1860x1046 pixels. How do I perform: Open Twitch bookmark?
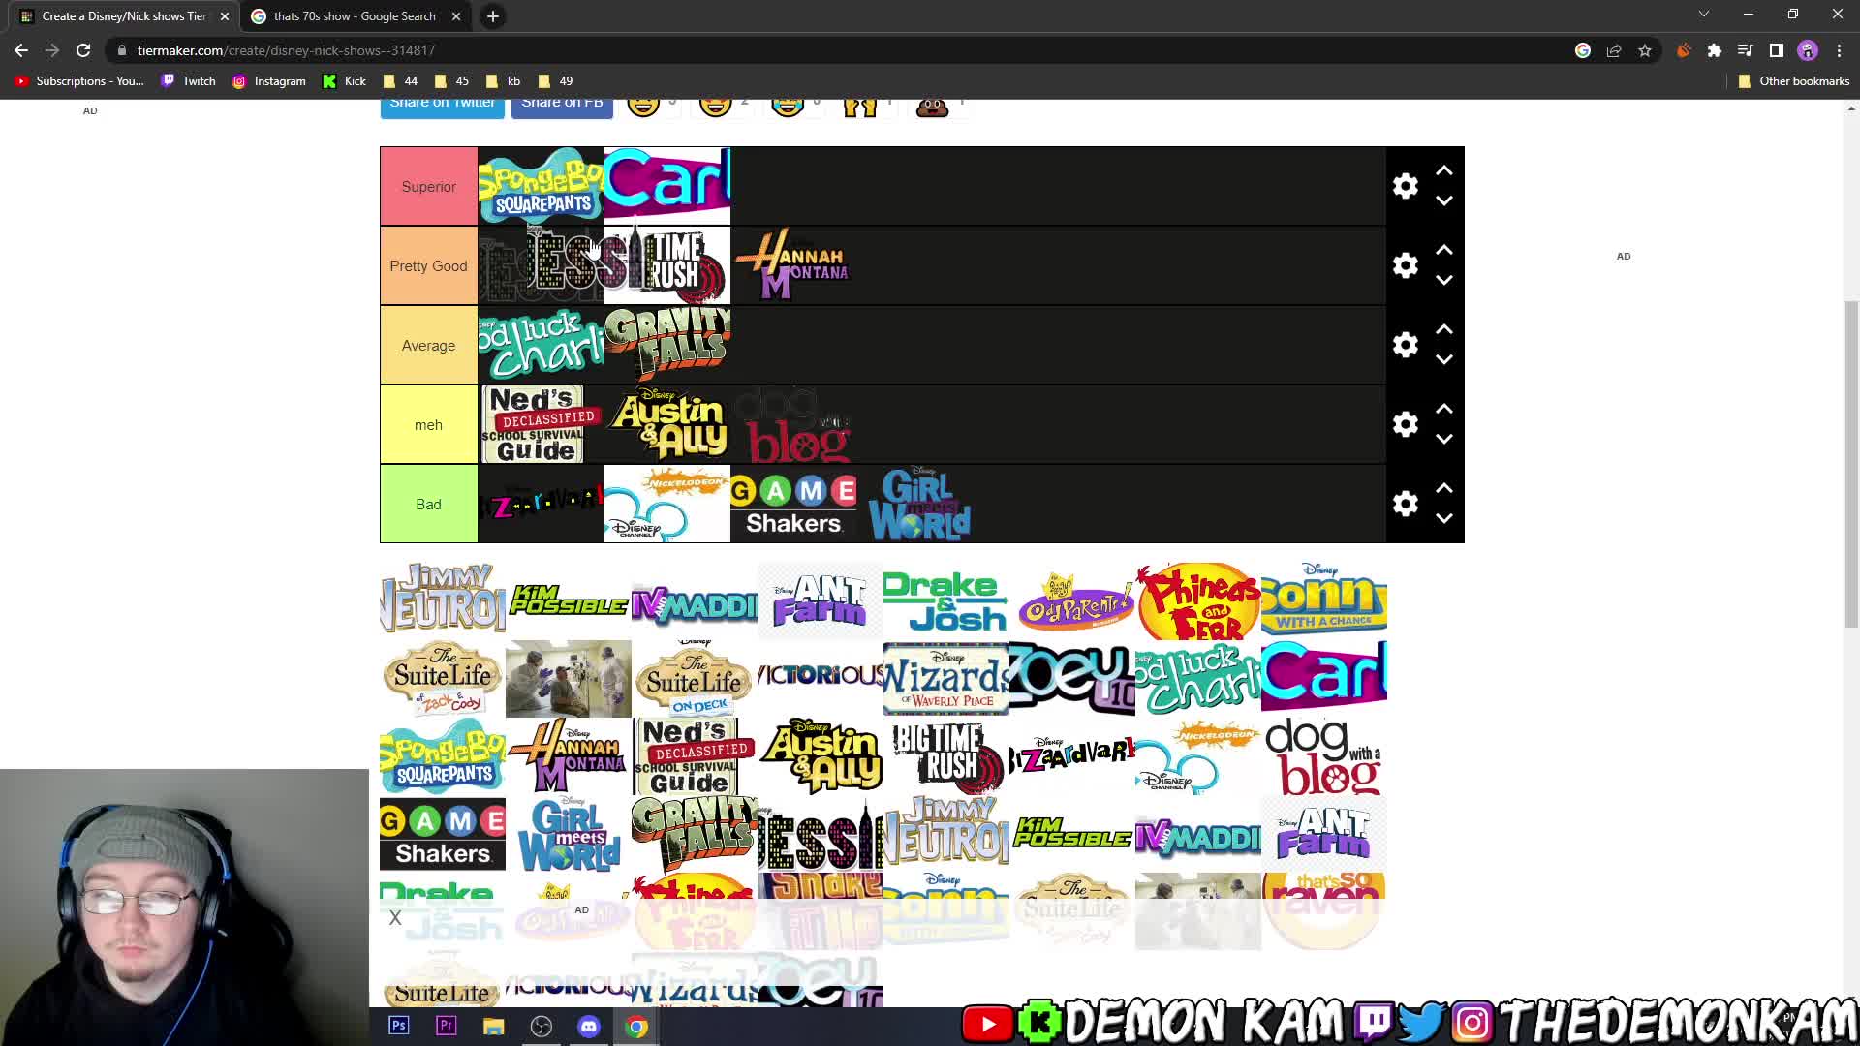click(x=189, y=81)
